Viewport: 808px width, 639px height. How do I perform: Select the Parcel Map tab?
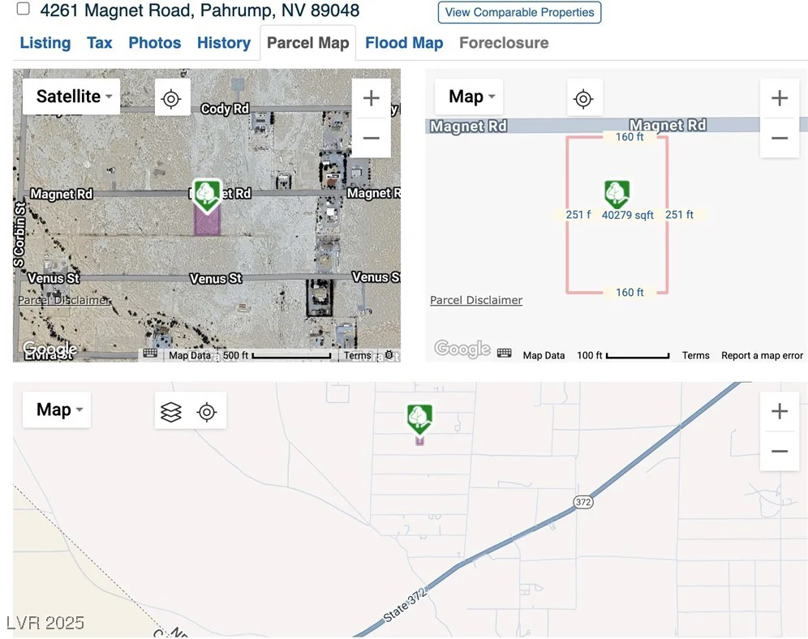coord(307,43)
